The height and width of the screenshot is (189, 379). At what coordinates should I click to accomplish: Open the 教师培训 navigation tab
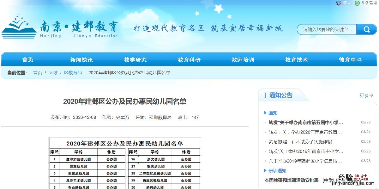coord(243,60)
